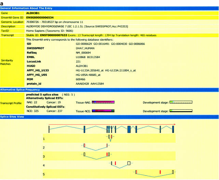Click Cancer: 237 under constitutively spliced ESTs
The height and width of the screenshot is (180, 219).
point(54,111)
